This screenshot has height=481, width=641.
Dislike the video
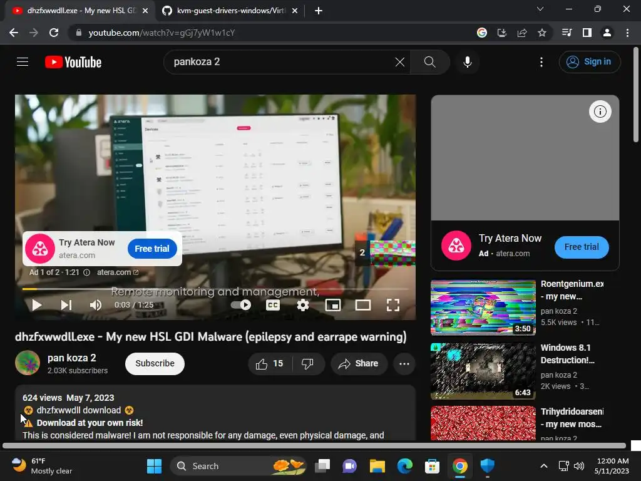307,364
